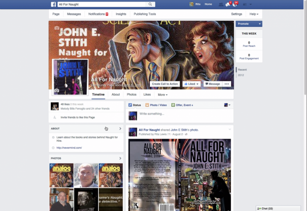Open the Help dropdown menu
Image resolution: width=307 pixels, height=211 pixels.
coord(254,14)
